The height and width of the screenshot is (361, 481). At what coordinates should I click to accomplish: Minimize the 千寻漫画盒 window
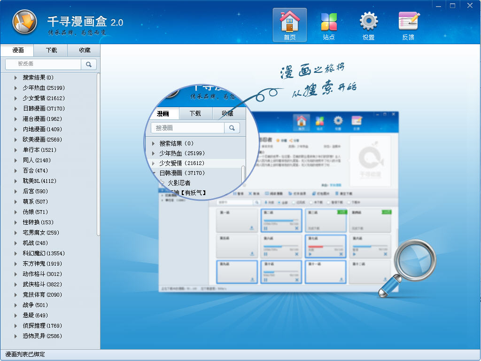coord(438,6)
